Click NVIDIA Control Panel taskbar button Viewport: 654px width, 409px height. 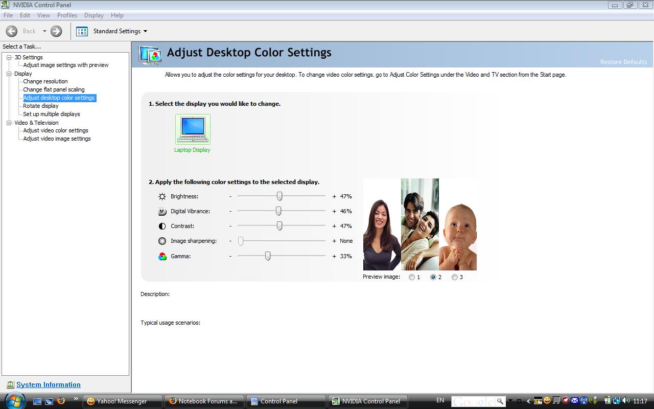[367, 401]
